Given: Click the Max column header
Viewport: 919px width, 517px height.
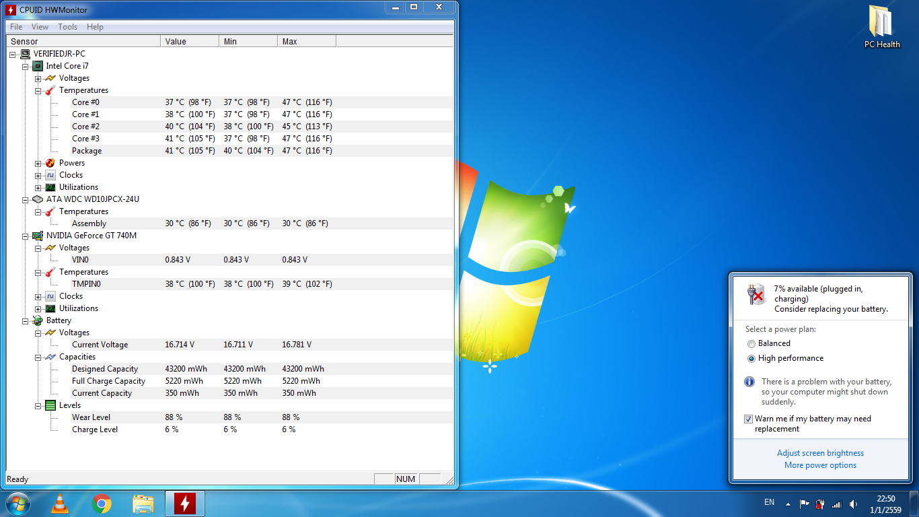Looking at the screenshot, I should click(307, 41).
